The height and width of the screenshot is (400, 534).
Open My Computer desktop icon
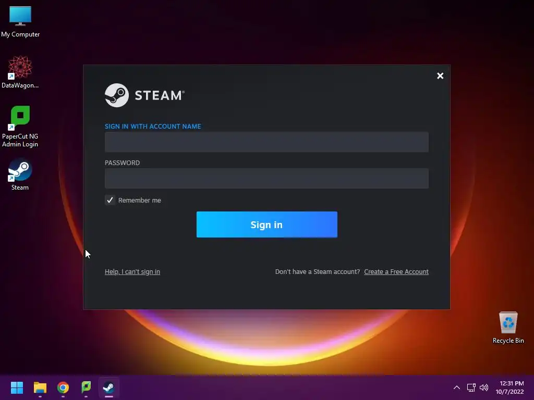20,21
